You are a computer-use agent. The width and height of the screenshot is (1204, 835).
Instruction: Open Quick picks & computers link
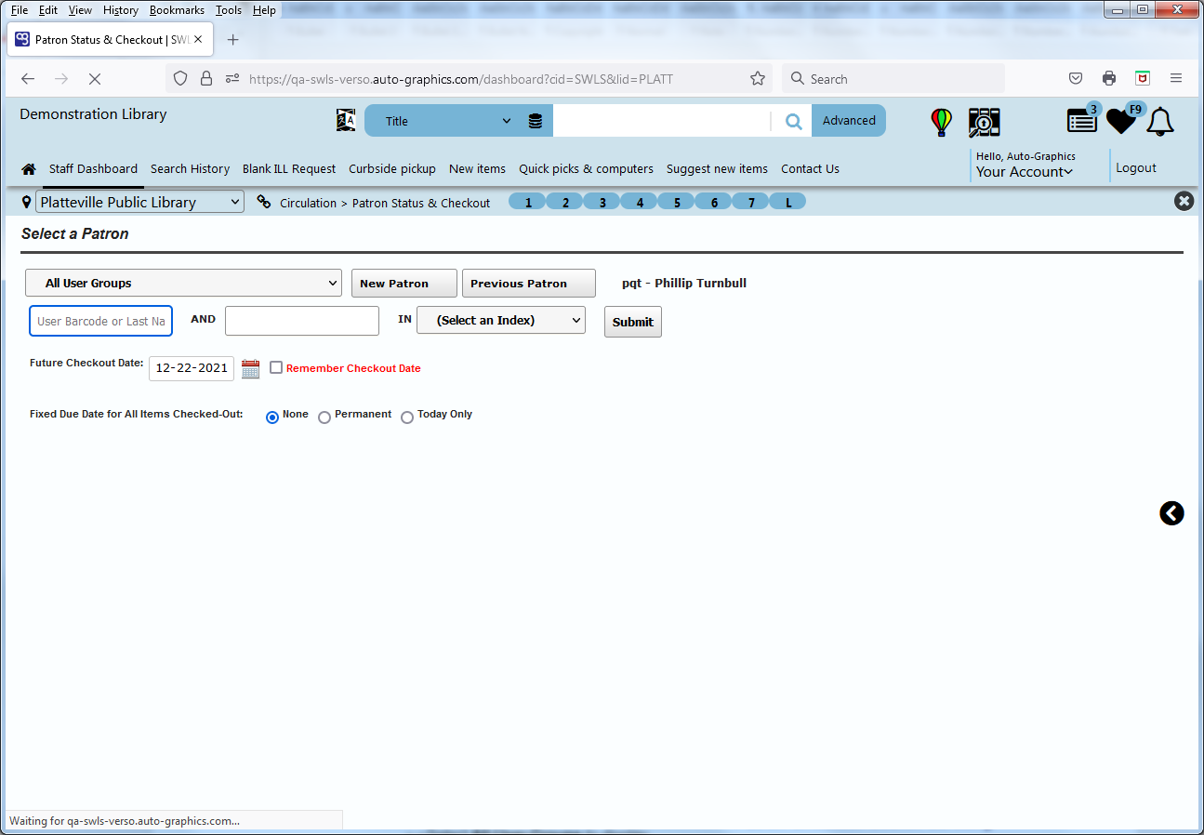pyautogui.click(x=586, y=169)
